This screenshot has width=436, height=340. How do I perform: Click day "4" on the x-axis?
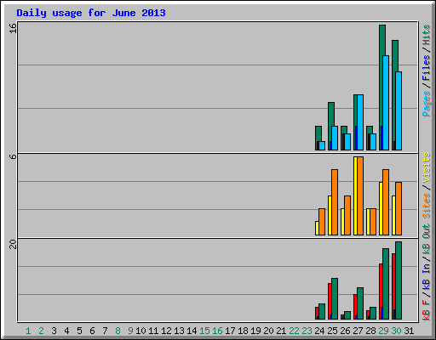(x=66, y=331)
